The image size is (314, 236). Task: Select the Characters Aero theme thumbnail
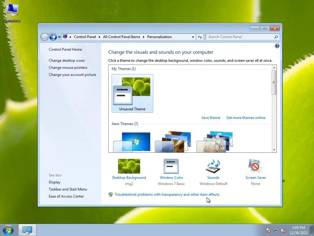pos(215,142)
